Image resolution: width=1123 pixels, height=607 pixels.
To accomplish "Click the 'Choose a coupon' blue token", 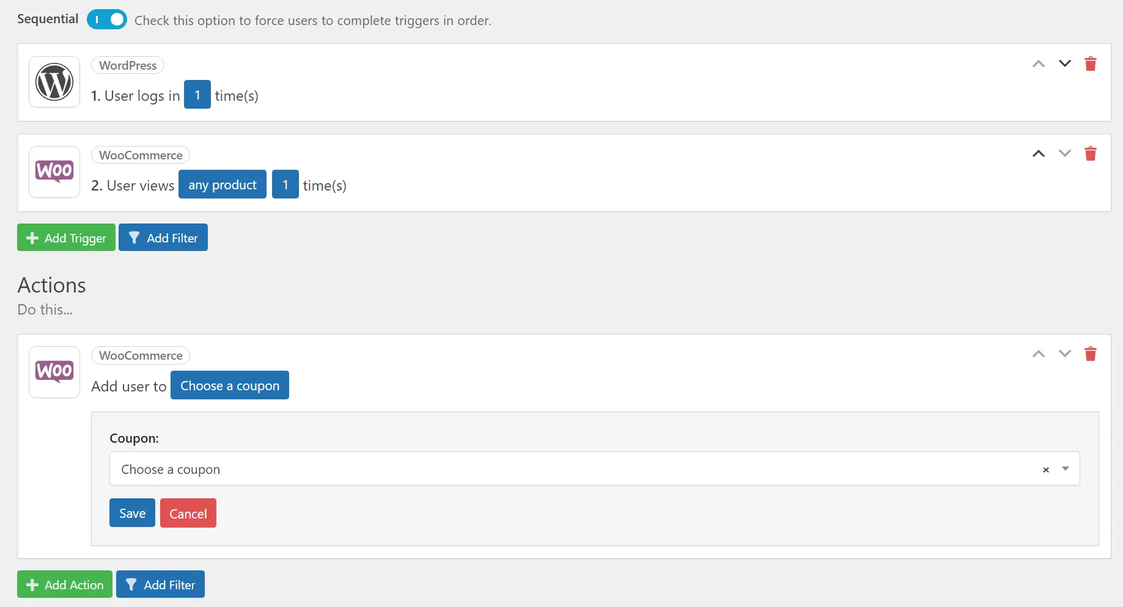I will tap(230, 385).
